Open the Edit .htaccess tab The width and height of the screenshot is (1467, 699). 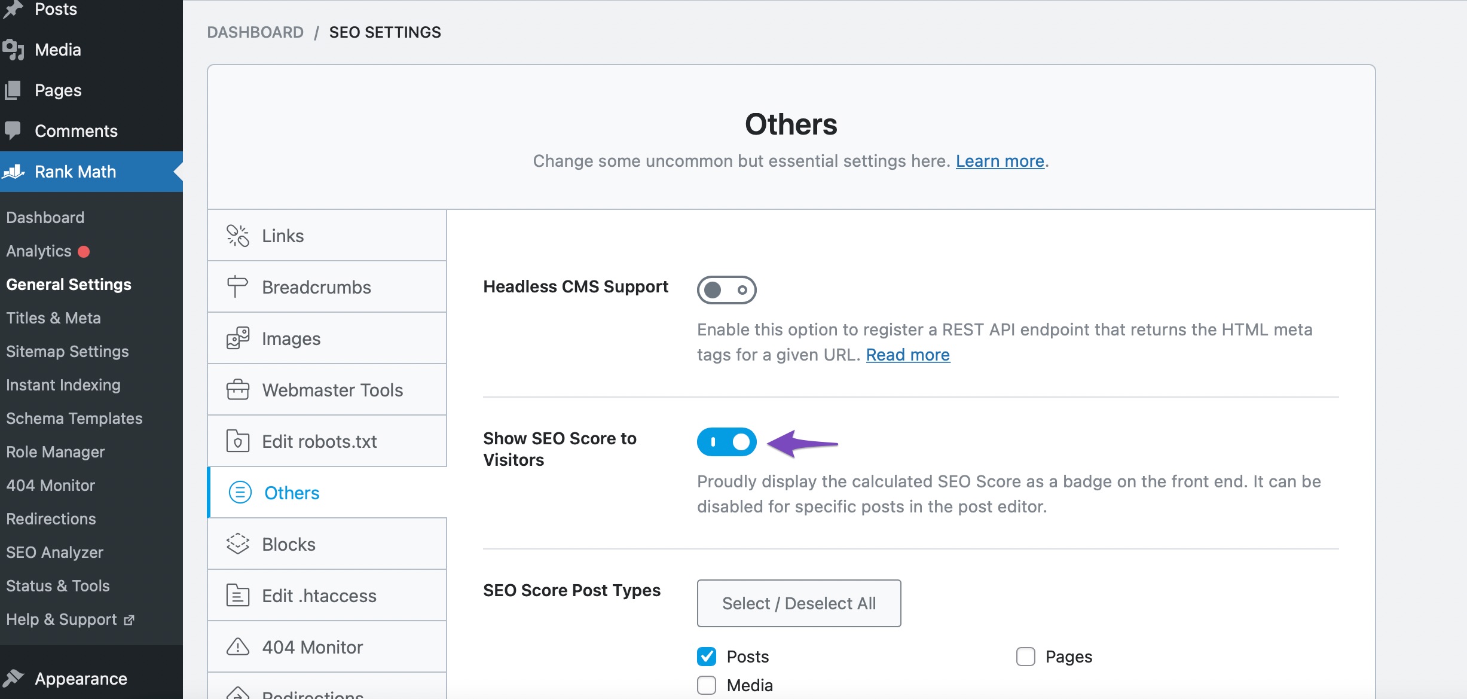tap(327, 596)
